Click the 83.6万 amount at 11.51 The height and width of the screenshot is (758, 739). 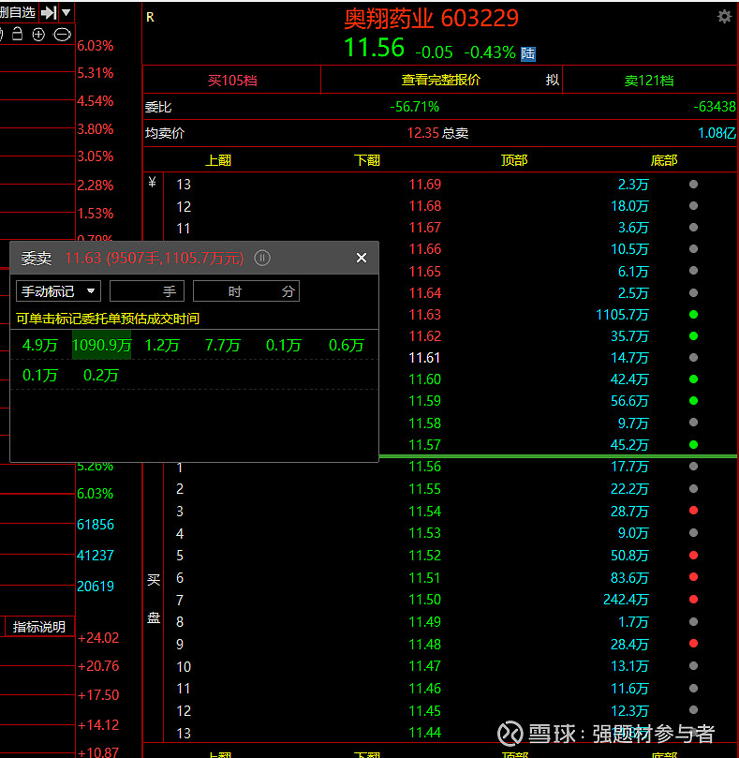(x=629, y=578)
